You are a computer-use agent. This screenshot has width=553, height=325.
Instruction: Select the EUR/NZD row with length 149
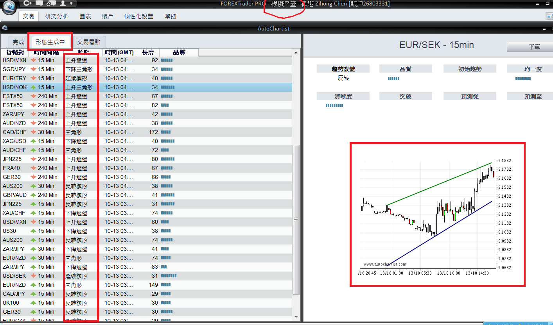(x=147, y=285)
